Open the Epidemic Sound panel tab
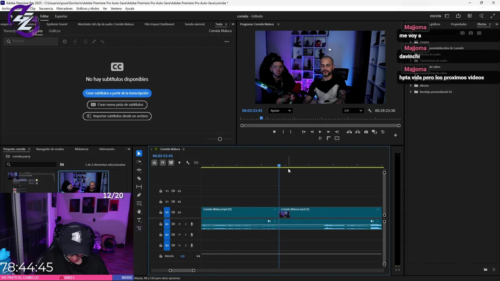 pos(57,24)
